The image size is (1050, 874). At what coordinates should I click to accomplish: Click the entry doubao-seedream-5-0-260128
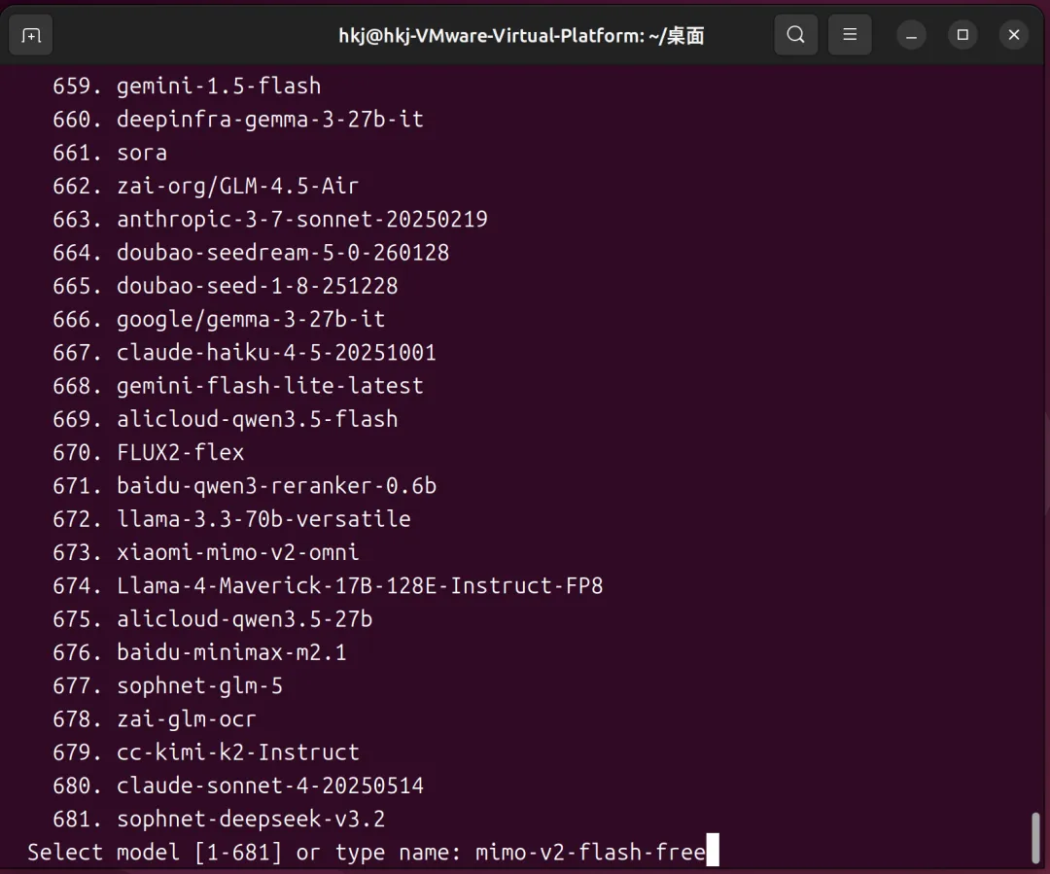click(x=283, y=253)
